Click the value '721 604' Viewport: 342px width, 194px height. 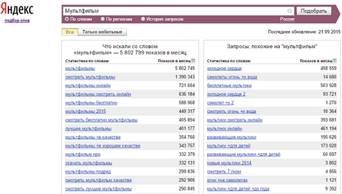[x=187, y=85]
